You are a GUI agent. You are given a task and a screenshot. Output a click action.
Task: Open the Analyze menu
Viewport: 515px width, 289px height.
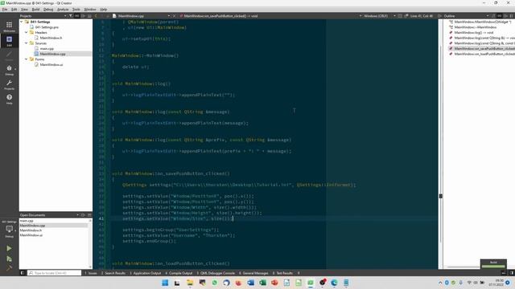pos(63,10)
